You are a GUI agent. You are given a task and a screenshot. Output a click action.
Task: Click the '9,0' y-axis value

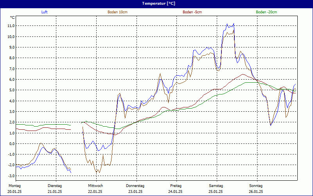tap(12, 47)
